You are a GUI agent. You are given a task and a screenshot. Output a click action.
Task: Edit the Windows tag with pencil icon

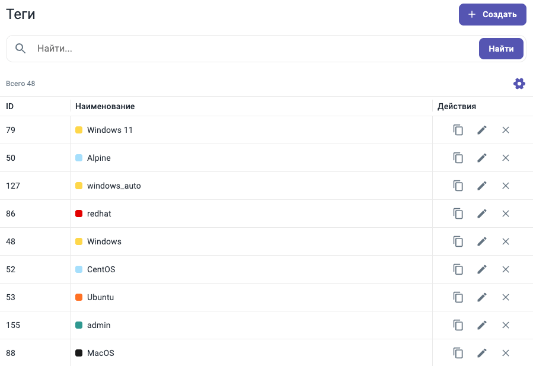481,241
